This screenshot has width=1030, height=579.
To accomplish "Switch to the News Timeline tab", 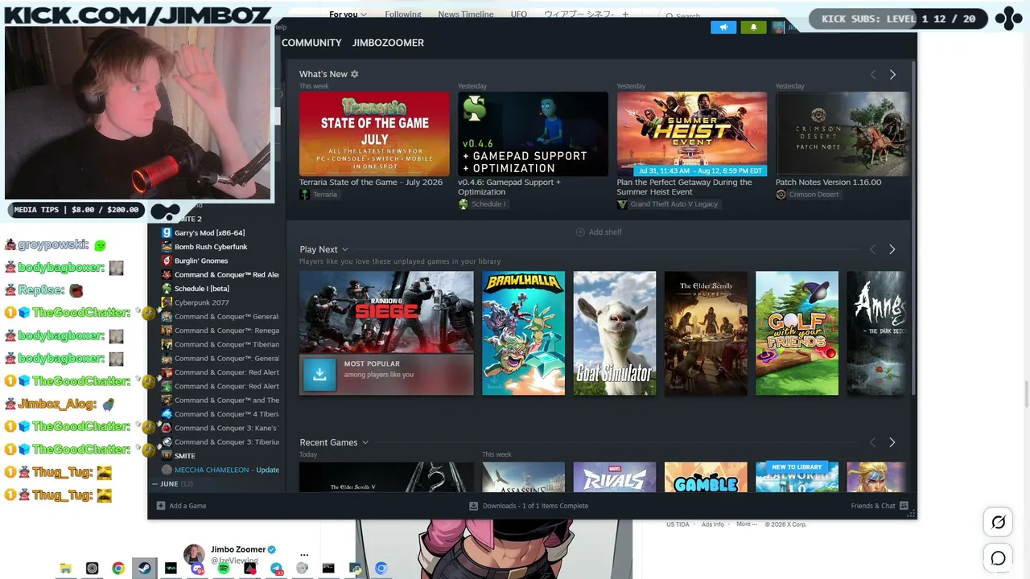I will click(x=466, y=14).
